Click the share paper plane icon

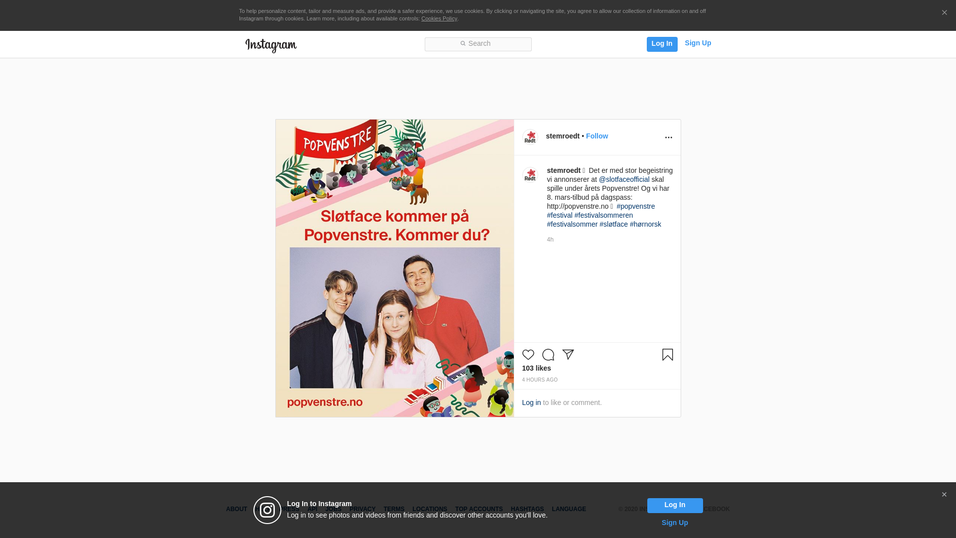(568, 354)
